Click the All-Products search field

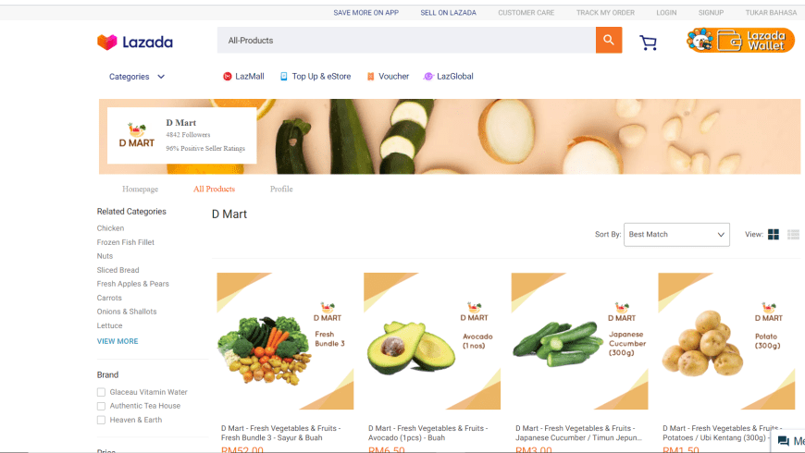406,40
